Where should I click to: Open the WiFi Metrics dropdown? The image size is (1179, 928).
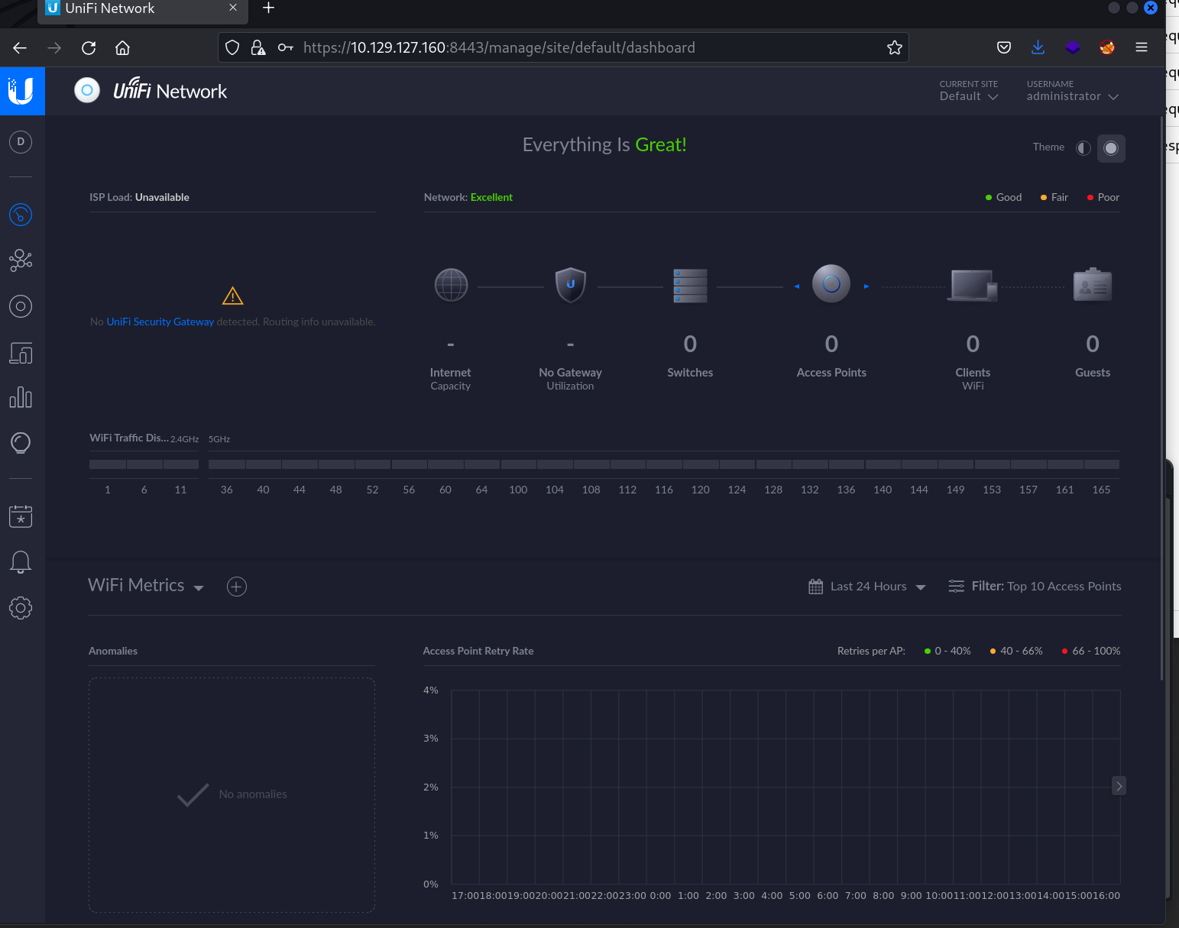pos(146,586)
